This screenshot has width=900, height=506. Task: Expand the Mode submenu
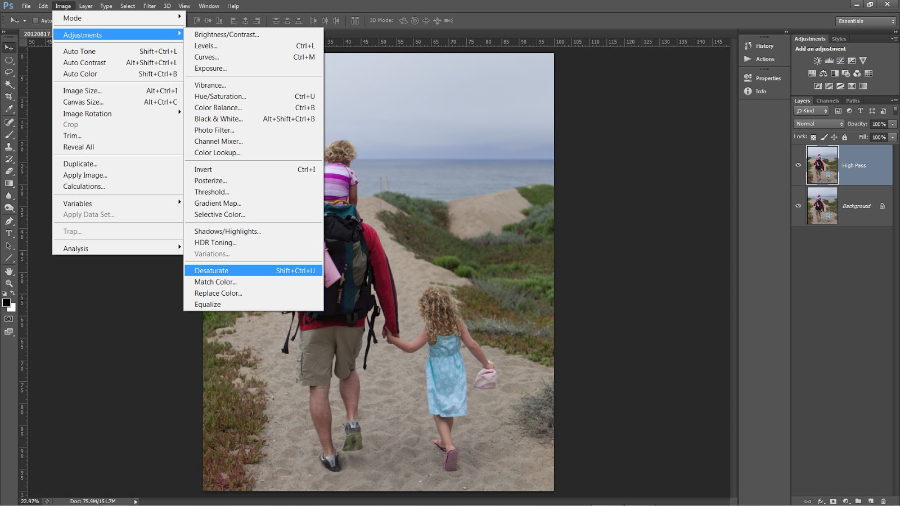[119, 18]
